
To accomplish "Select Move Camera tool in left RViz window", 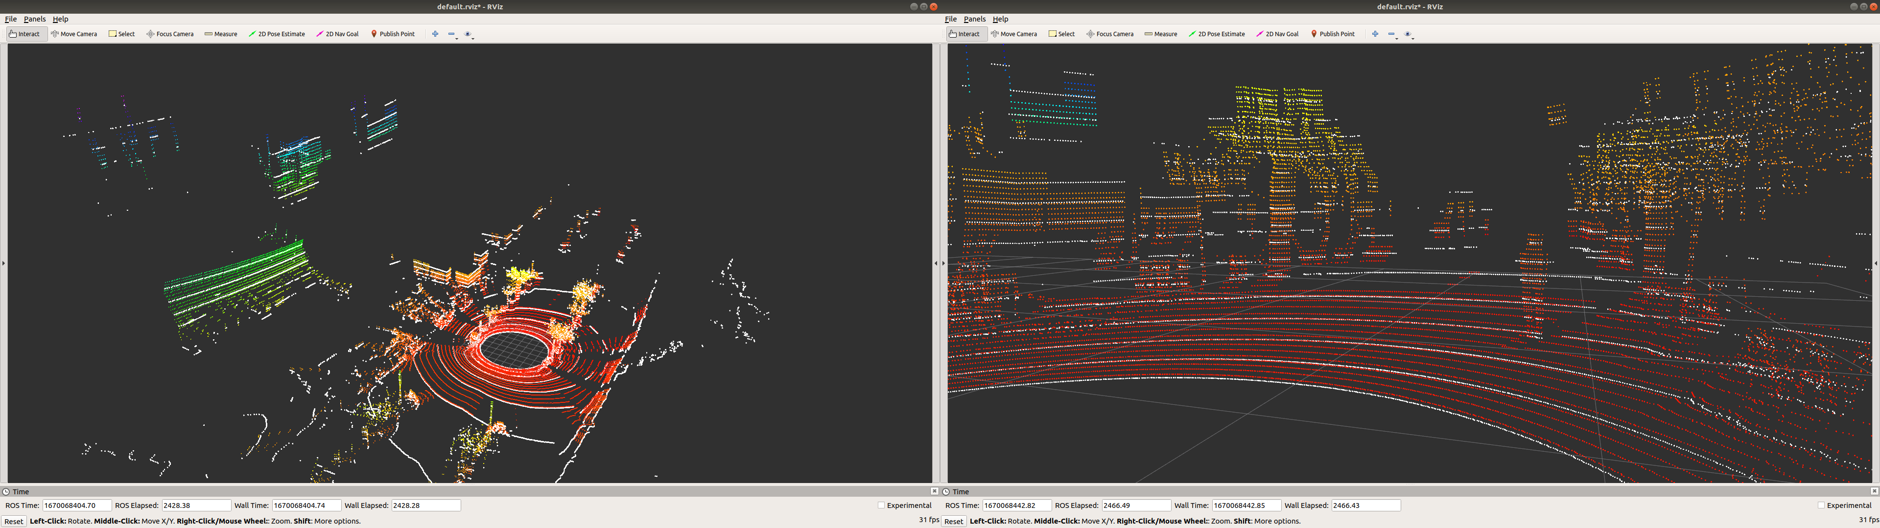I will click(x=74, y=34).
